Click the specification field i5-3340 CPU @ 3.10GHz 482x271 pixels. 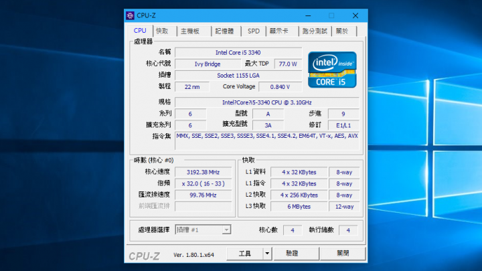click(x=267, y=102)
